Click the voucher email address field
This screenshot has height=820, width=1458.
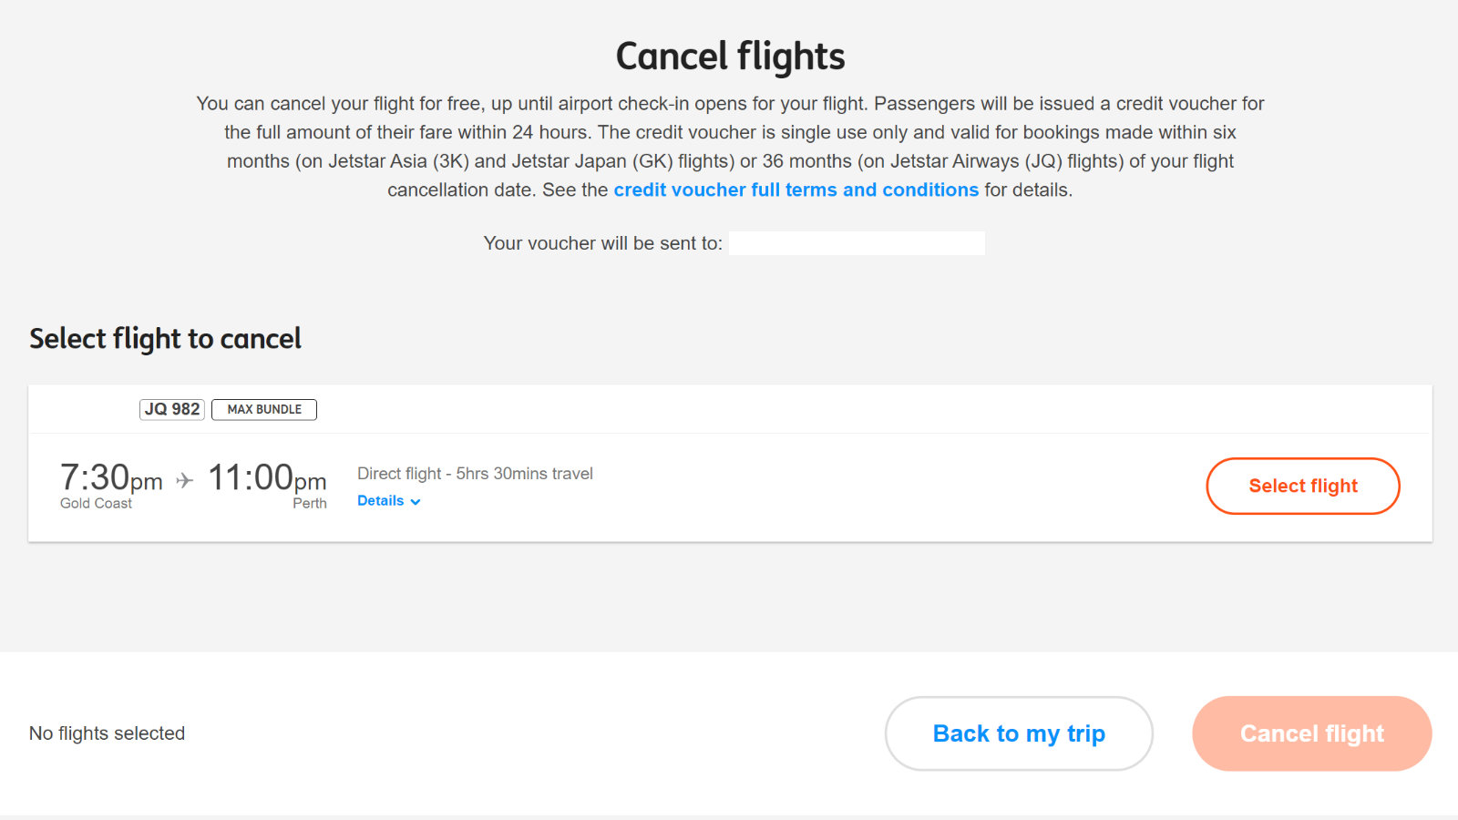tap(857, 243)
